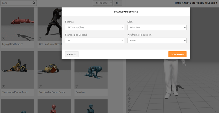Click running-man icon on Laying Hand Gesture
The height and width of the screenshot is (113, 219).
tap(3, 38)
